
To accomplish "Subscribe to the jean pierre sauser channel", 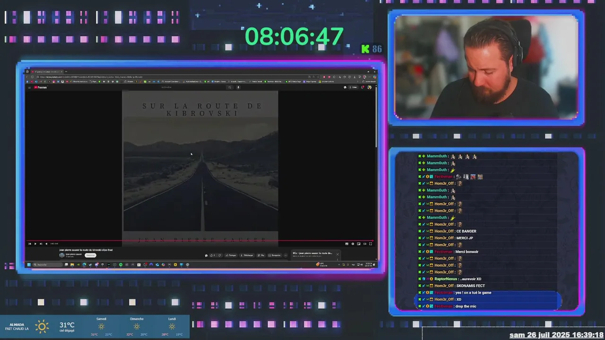I will tap(91, 255).
